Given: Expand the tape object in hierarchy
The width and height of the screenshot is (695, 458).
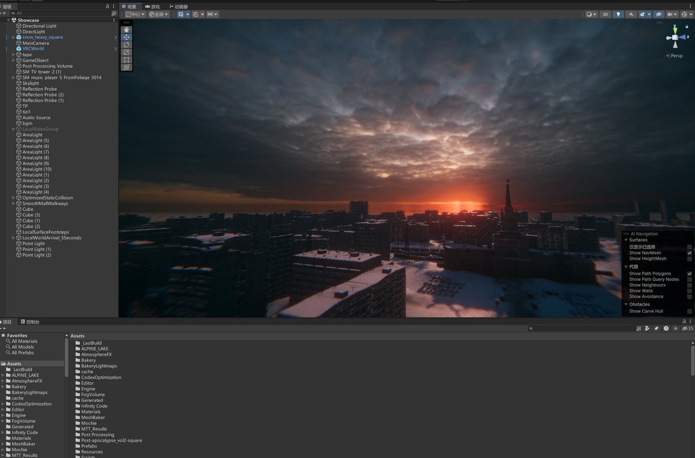Looking at the screenshot, I should [x=13, y=54].
